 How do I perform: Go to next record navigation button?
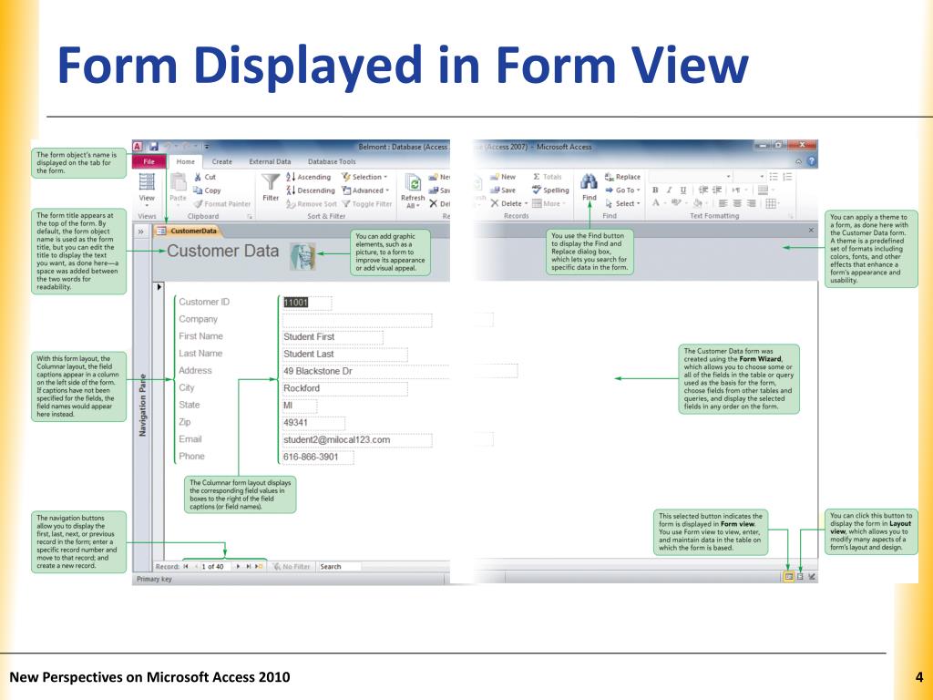coord(238,567)
